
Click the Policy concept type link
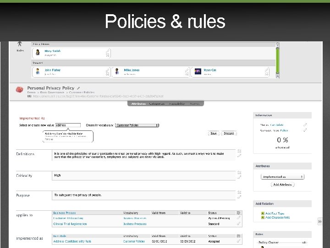pyautogui.click(x=284, y=130)
